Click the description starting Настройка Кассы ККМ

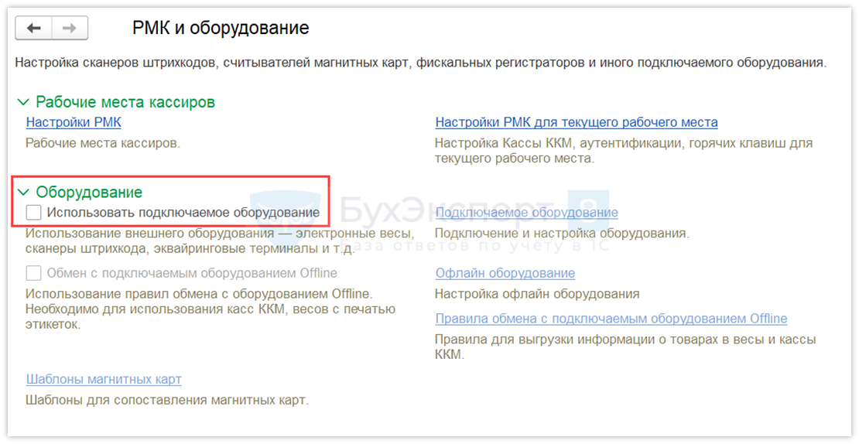pyautogui.click(x=624, y=151)
